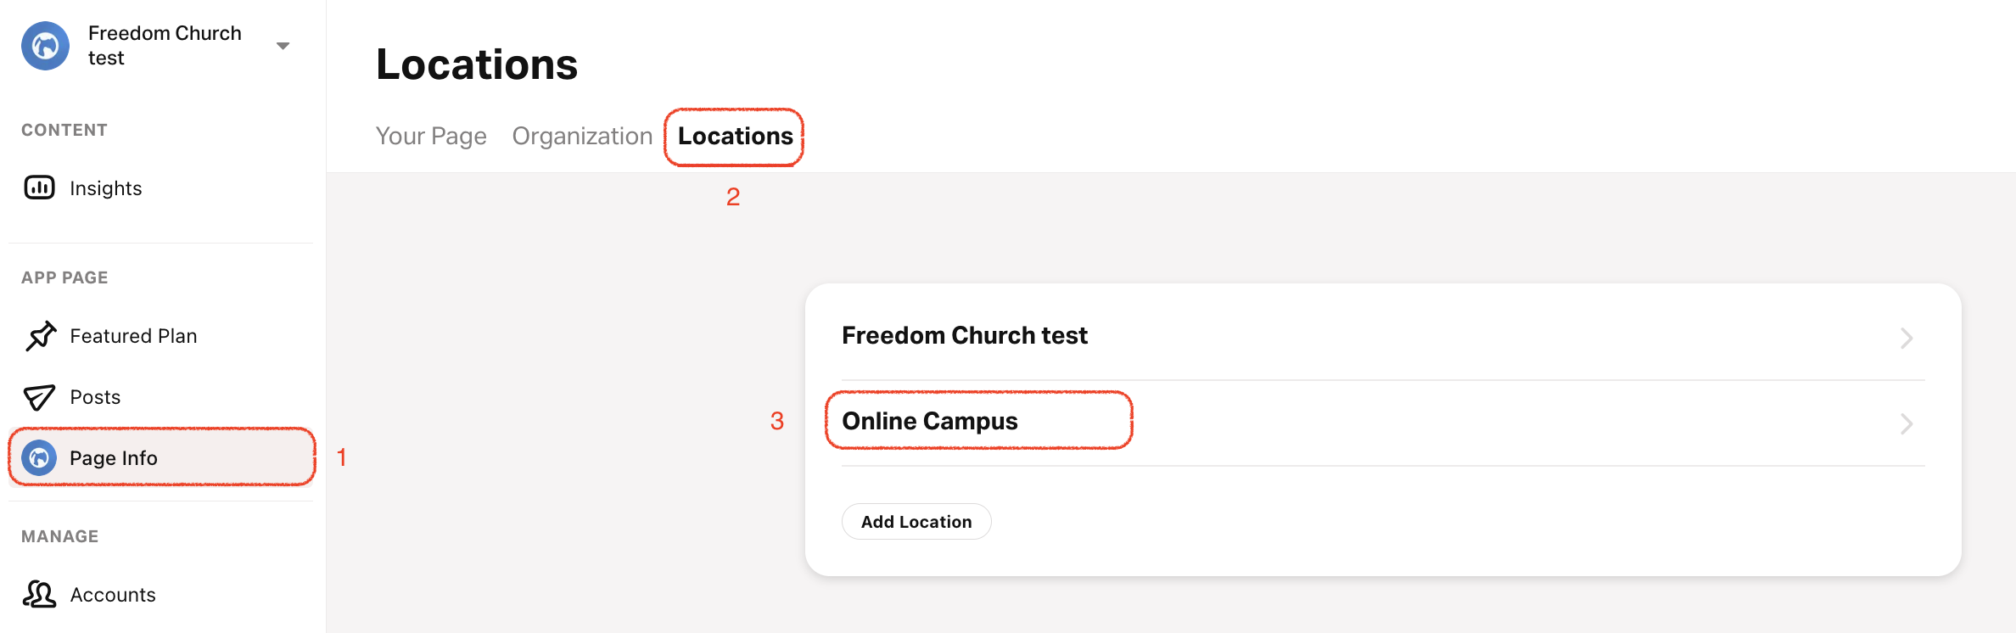Open Online Campus row chevron arrow
This screenshot has height=633, width=2016.
pos(1907,423)
